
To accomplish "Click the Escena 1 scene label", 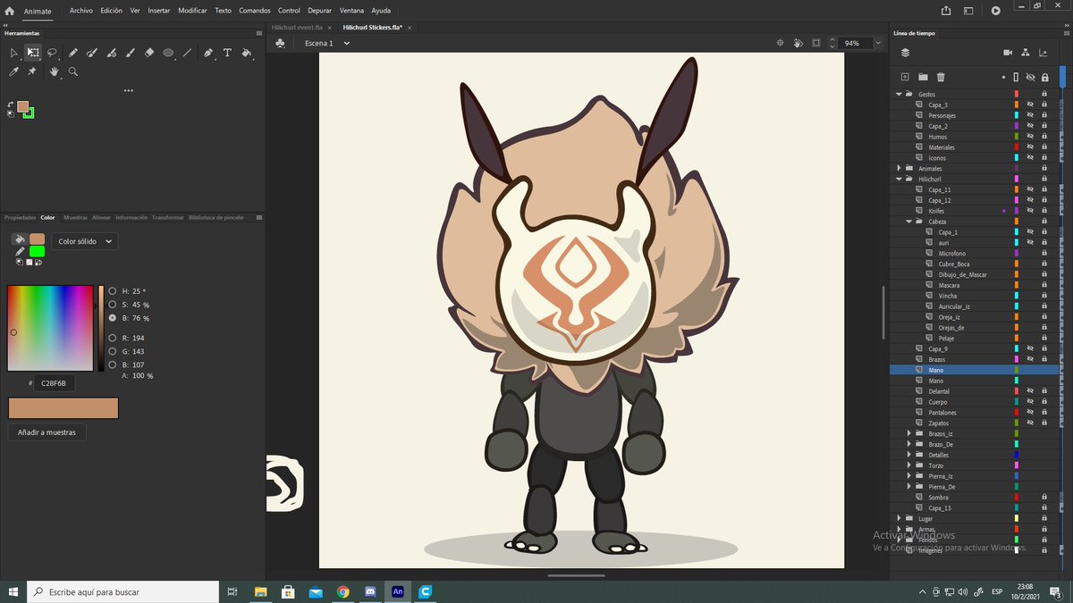I will (x=318, y=43).
